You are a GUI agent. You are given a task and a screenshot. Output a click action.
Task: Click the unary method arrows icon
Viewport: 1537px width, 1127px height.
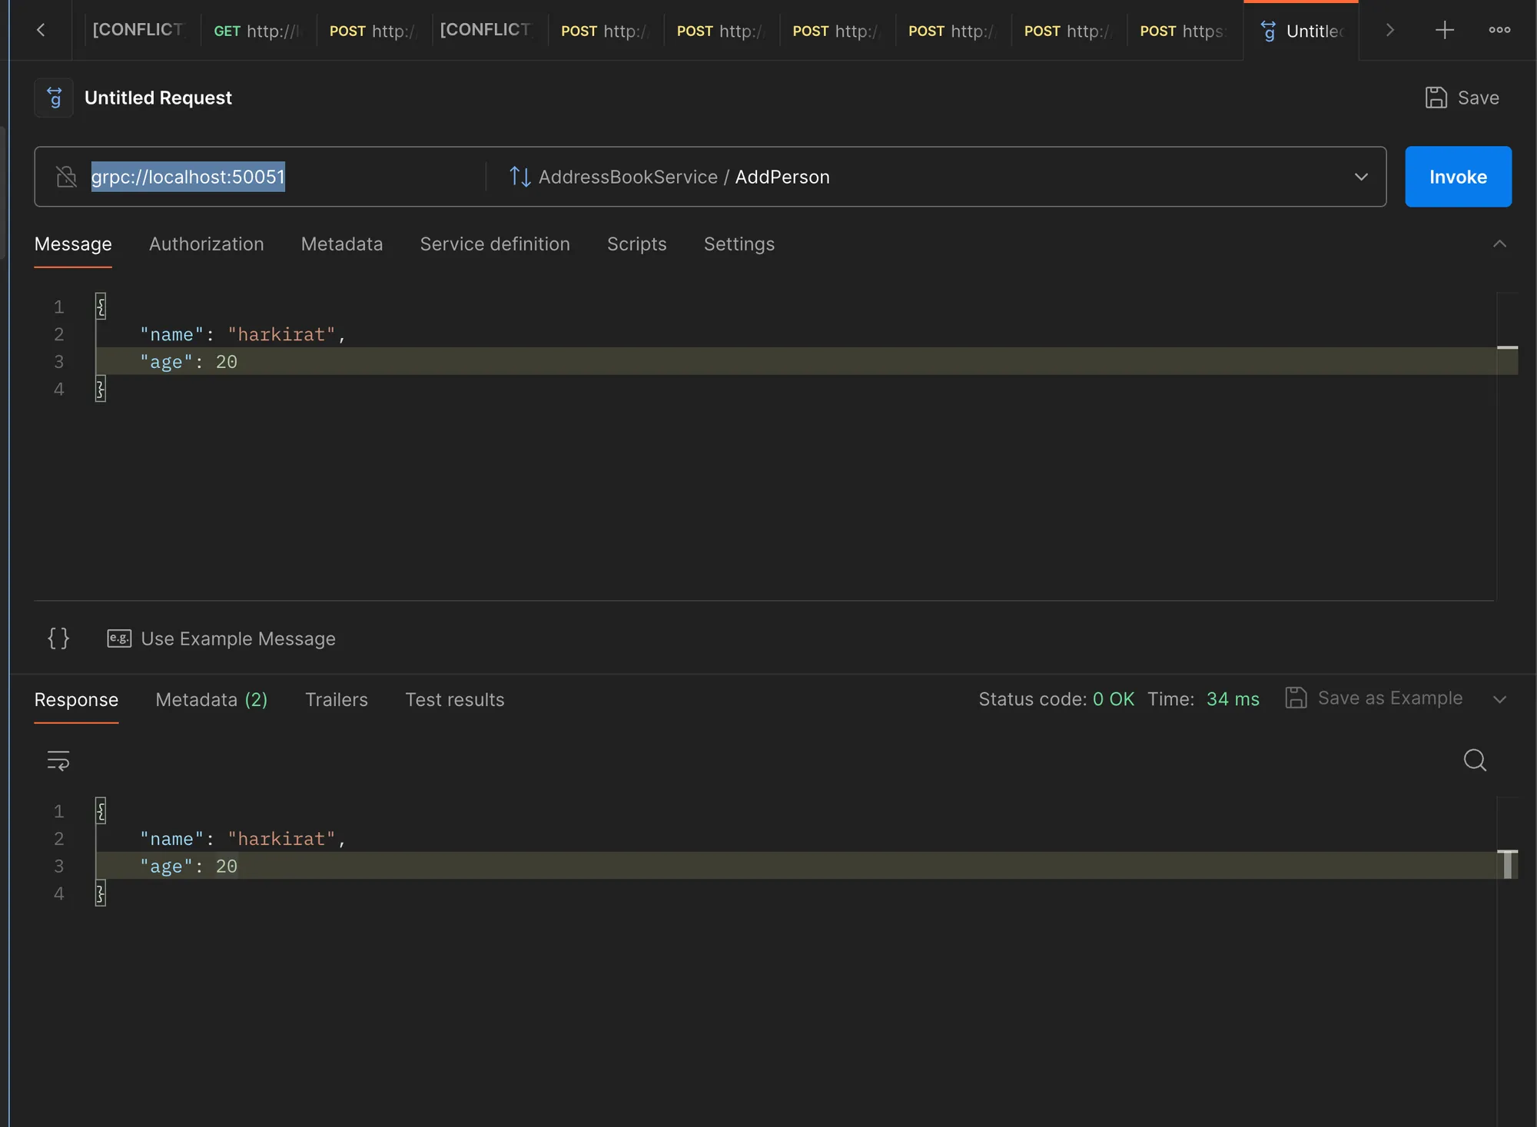coord(520,177)
